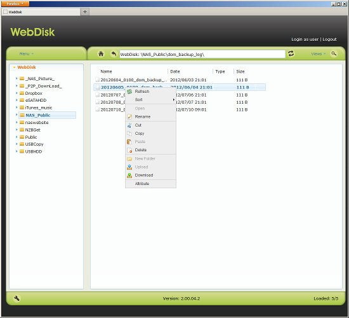Click the _P2P_DownLoad_ folder icon
Screen dimensions: 349x318
tap(22, 86)
